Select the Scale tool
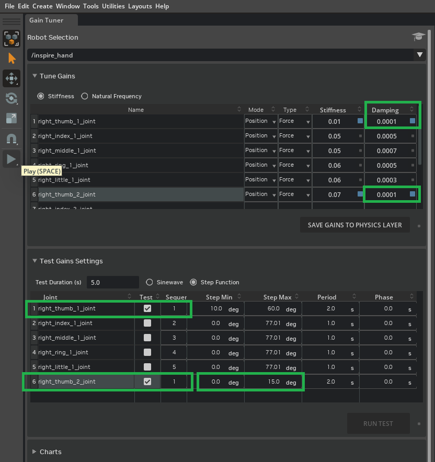This screenshot has width=435, height=462. [12, 118]
